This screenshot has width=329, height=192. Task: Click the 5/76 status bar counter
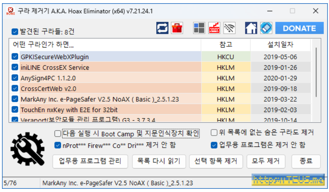10,183
